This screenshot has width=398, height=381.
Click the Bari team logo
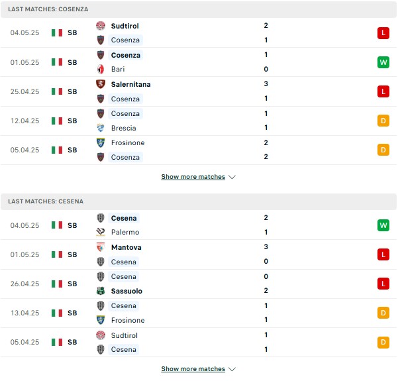pos(101,69)
